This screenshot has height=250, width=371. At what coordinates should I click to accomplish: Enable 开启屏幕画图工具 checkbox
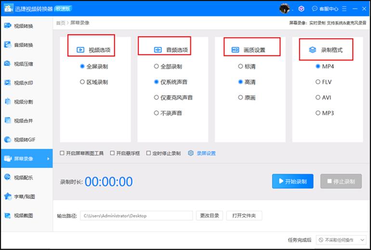(62, 153)
